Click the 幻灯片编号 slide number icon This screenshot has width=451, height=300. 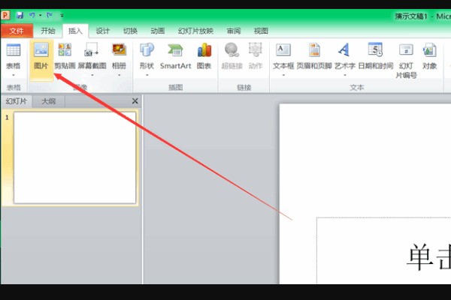coord(406,58)
